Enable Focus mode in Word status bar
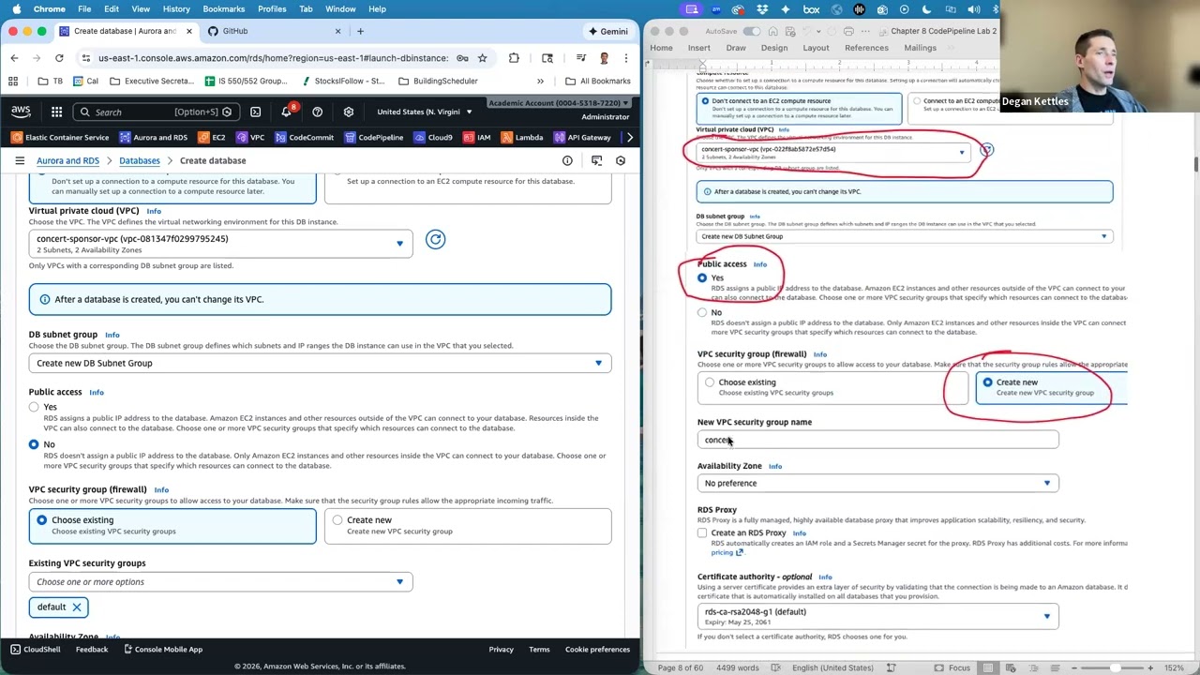Image resolution: width=1200 pixels, height=675 pixels. pyautogui.click(x=952, y=667)
